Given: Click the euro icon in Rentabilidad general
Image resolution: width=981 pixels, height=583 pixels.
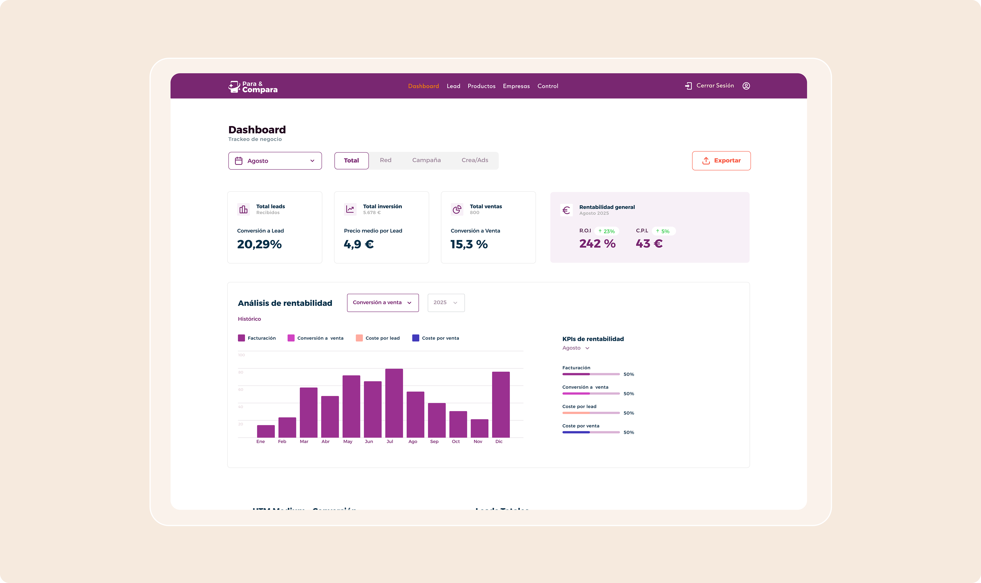Looking at the screenshot, I should coord(566,210).
